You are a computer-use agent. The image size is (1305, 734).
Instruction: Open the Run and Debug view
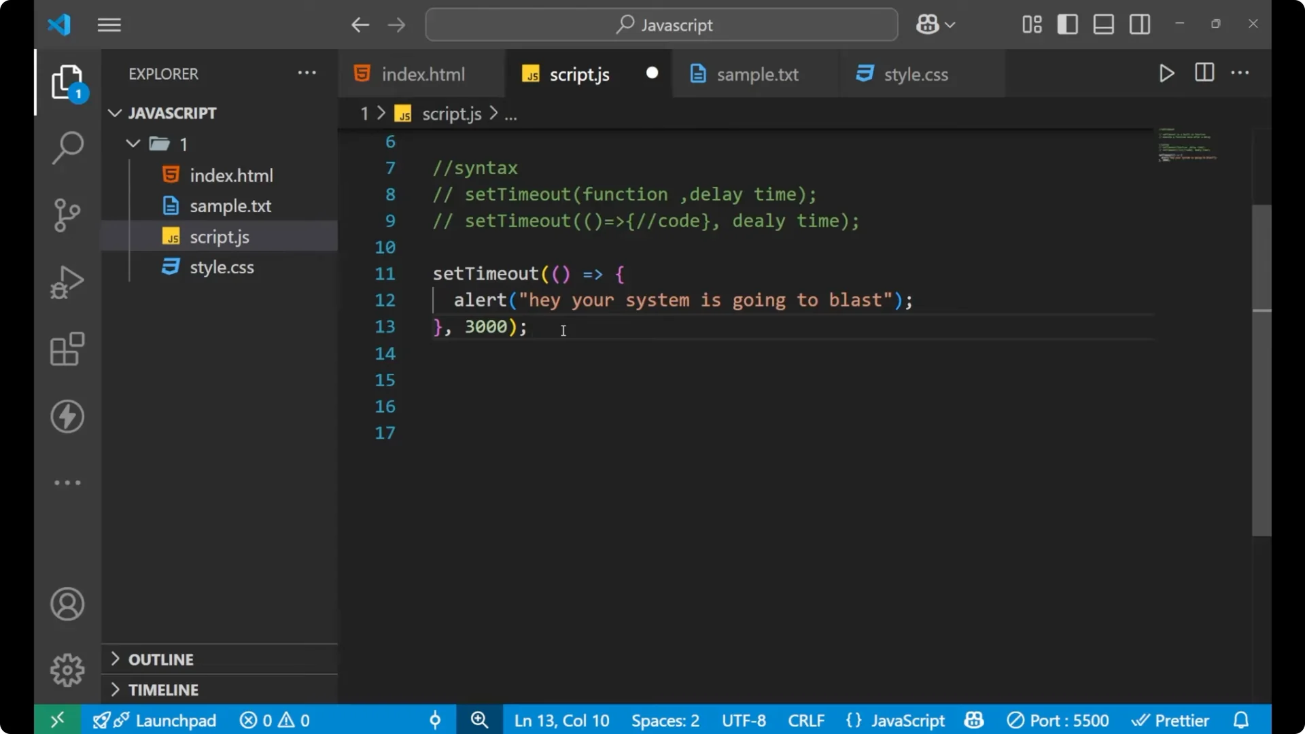(67, 281)
